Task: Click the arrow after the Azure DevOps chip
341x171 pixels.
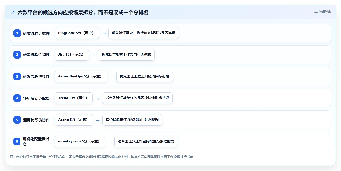Action: point(112,77)
